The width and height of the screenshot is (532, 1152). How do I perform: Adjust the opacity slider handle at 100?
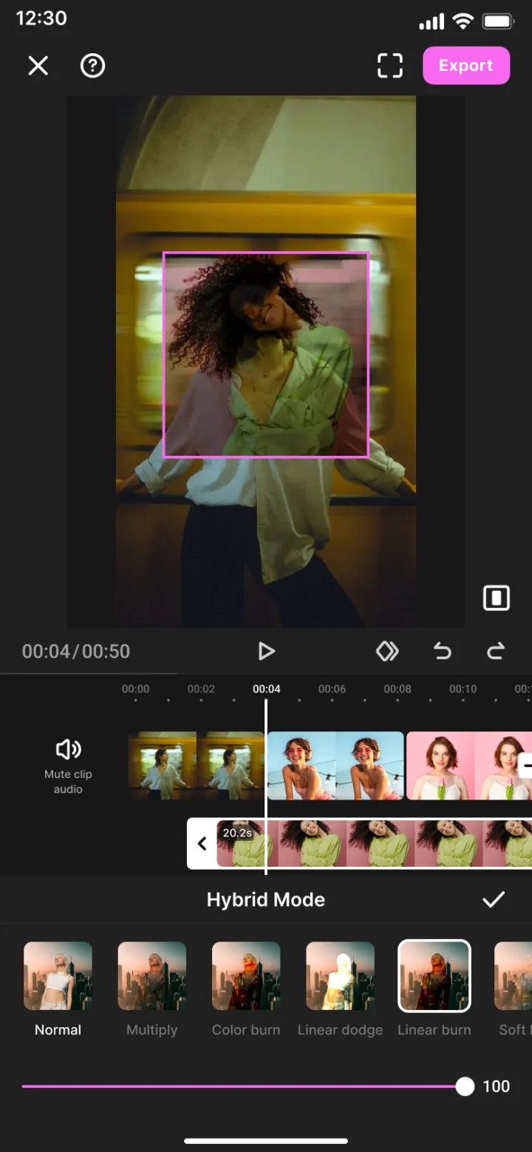coord(465,1086)
